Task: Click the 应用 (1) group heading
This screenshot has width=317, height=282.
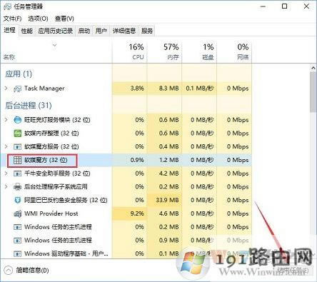Action: pyautogui.click(x=19, y=74)
